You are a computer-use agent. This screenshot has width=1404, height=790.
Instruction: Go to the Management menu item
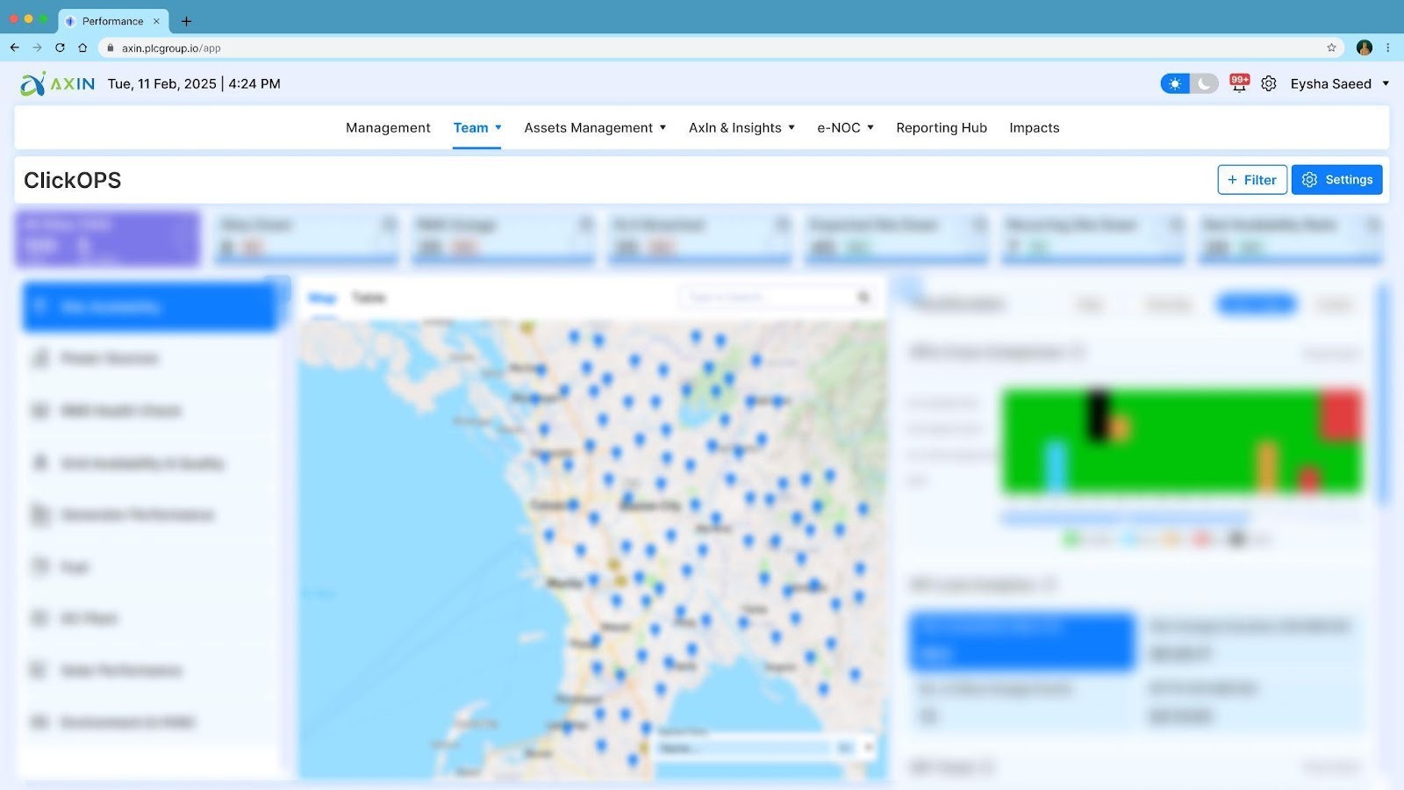point(388,128)
